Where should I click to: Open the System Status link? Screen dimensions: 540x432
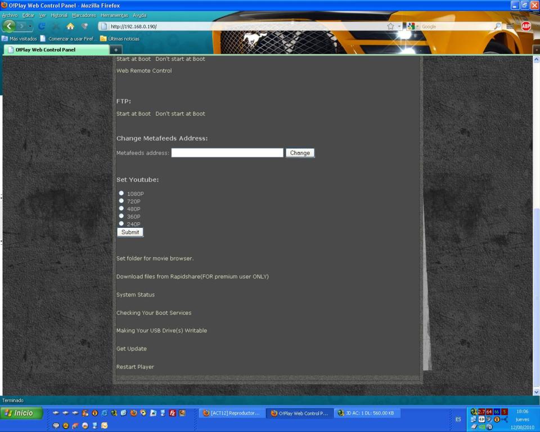(x=136, y=295)
